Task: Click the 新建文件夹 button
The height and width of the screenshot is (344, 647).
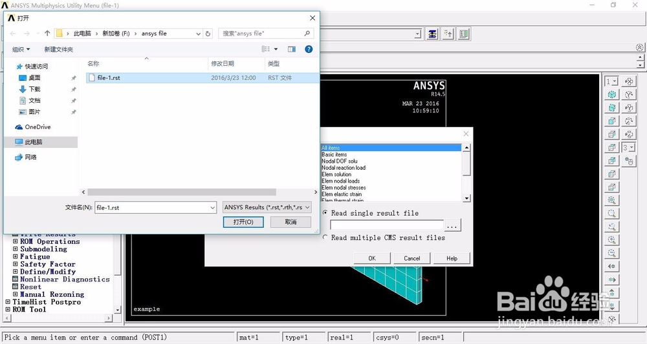Action: pyautogui.click(x=59, y=50)
